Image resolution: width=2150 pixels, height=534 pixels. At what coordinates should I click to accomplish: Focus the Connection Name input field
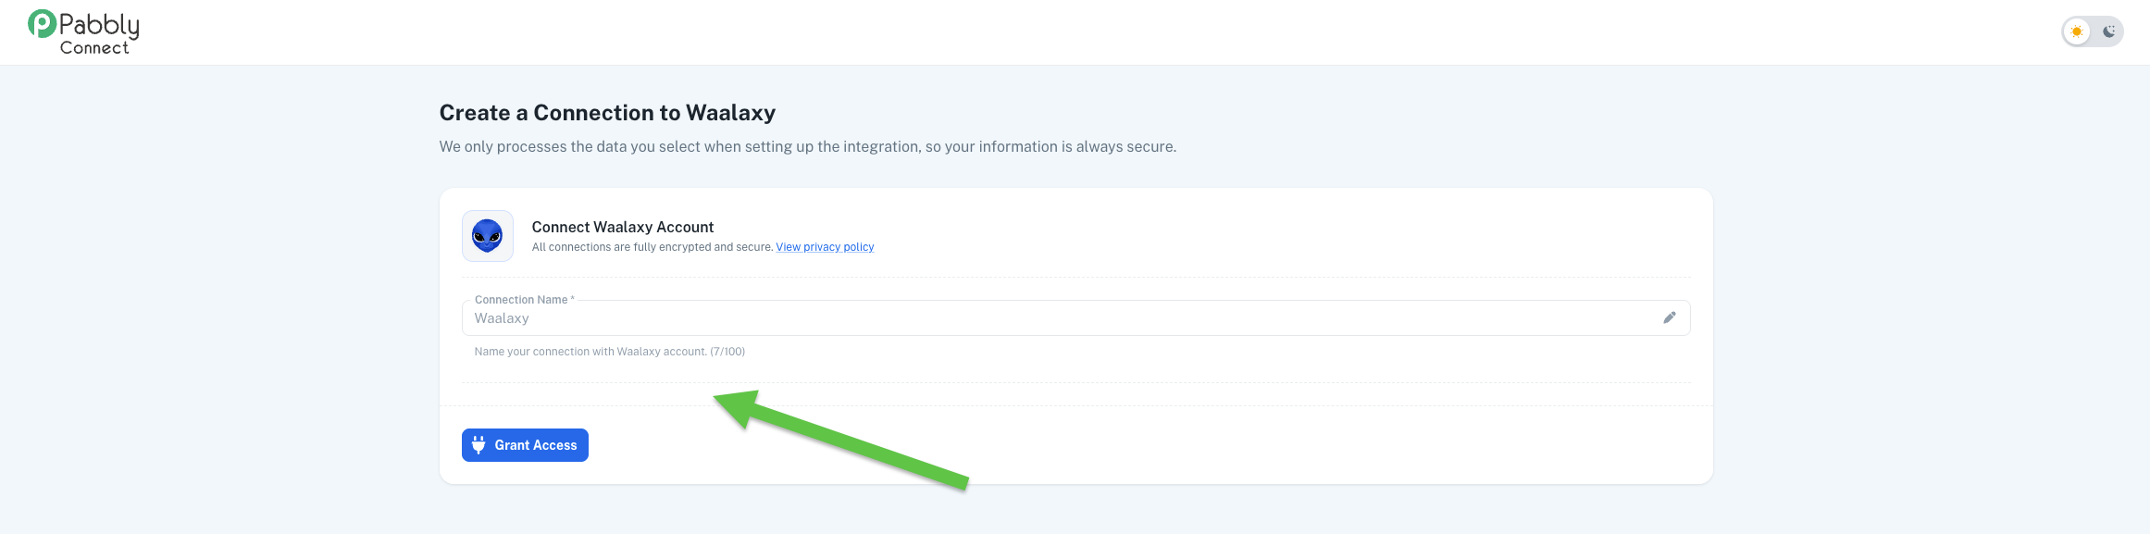click(1075, 317)
